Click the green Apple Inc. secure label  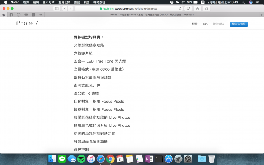coord(107,8)
